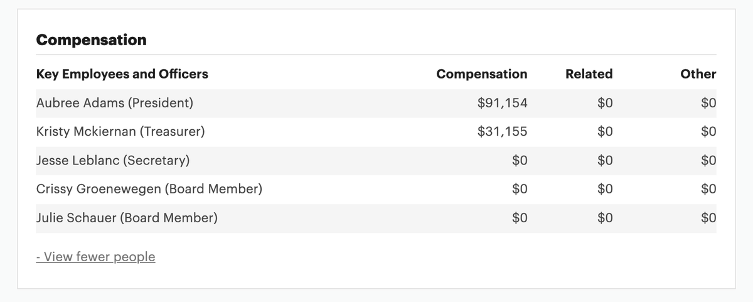The height and width of the screenshot is (302, 753).
Task: Click Aubree Adams' $91,154 compensation value
Action: point(503,103)
